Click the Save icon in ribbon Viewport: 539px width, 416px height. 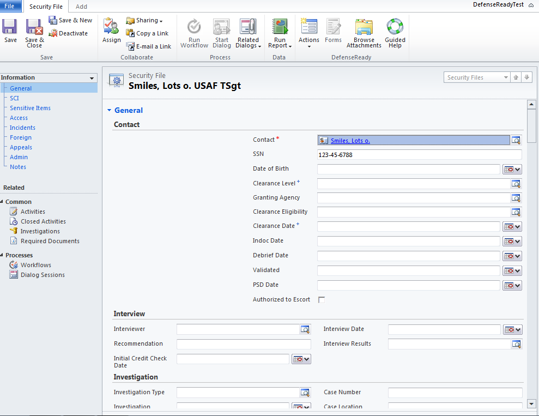[x=10, y=31]
